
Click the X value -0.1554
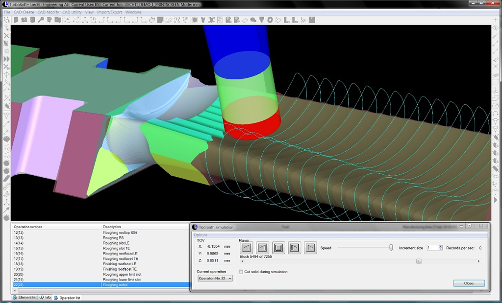[x=213, y=246]
